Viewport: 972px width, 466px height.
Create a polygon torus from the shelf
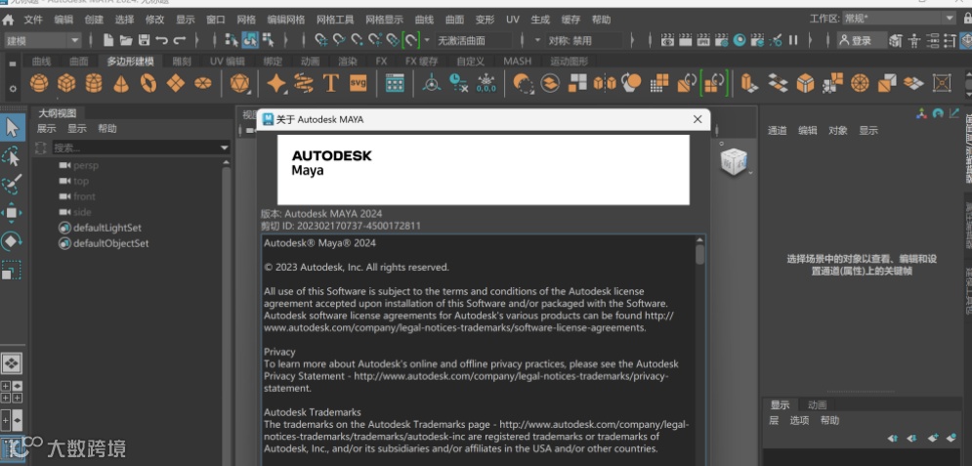point(148,82)
